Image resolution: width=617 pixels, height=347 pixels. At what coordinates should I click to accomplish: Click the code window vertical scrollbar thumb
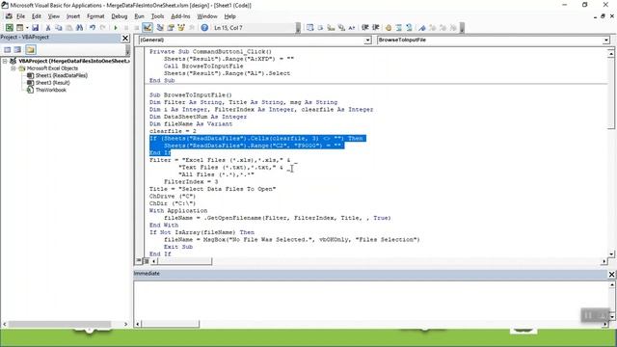(x=611, y=93)
